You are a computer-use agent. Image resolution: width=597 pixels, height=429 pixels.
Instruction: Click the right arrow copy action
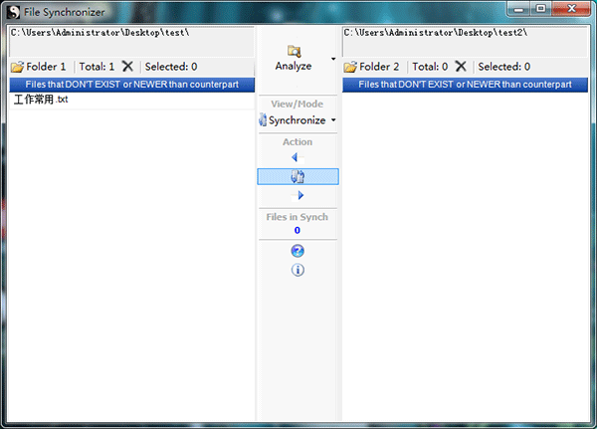(300, 196)
